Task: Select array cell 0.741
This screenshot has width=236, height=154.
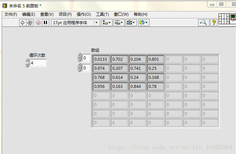Action: pyautogui.click(x=137, y=68)
